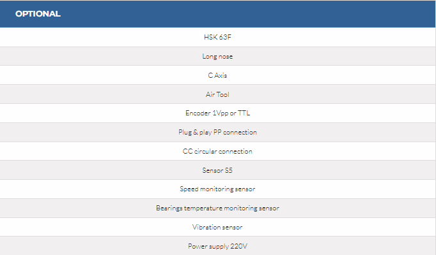Click Plug & play PP connection
The image size is (436, 255).
[x=217, y=133]
